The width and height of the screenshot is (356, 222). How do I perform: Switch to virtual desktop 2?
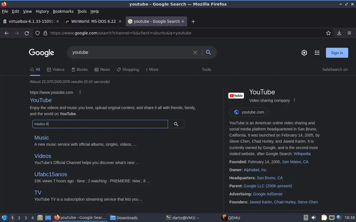point(19,218)
